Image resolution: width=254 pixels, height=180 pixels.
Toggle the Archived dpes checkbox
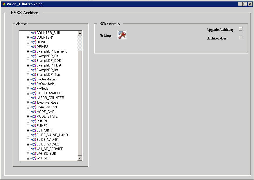(x=241, y=37)
